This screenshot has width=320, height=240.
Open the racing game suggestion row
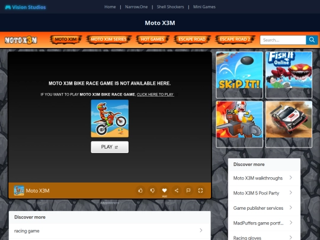[x=110, y=231]
